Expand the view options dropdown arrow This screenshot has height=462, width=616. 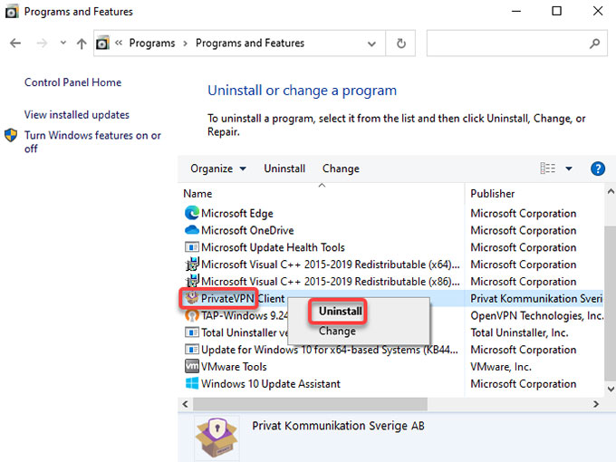click(x=569, y=168)
